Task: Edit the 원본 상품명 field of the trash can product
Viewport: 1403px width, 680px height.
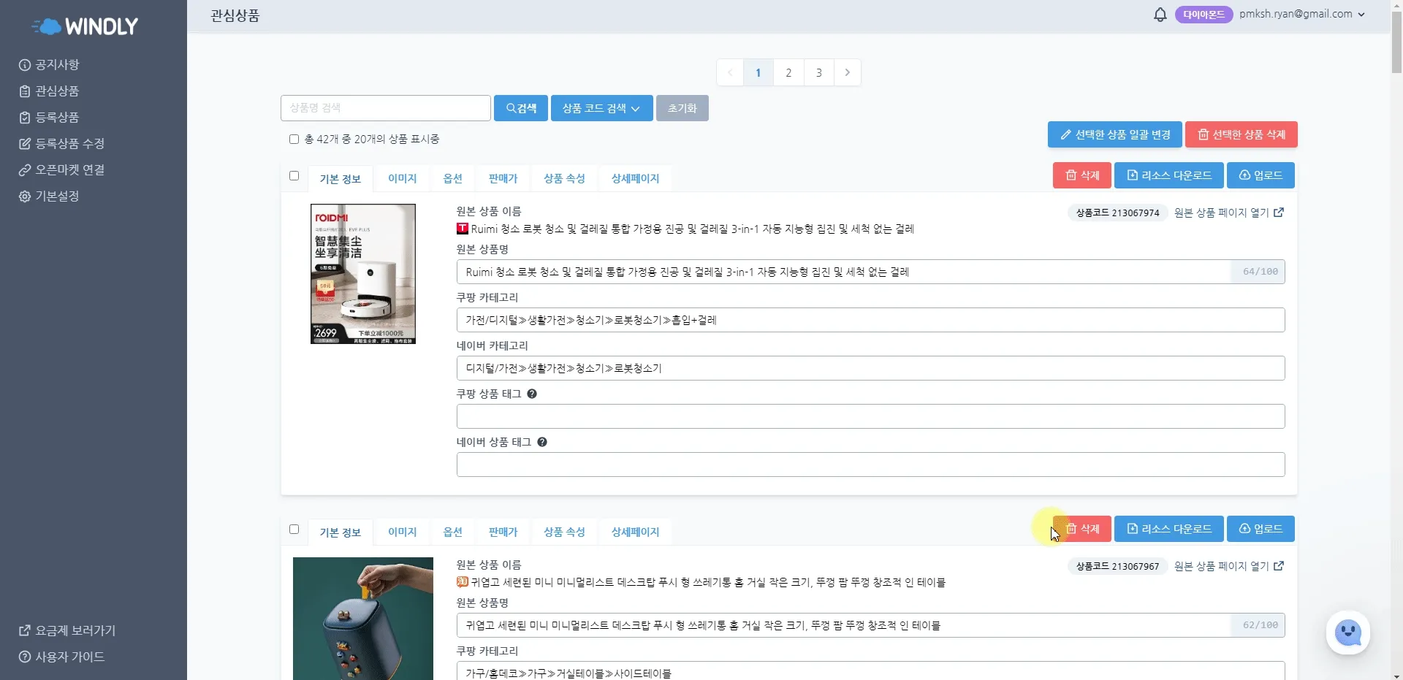Action: (x=844, y=625)
